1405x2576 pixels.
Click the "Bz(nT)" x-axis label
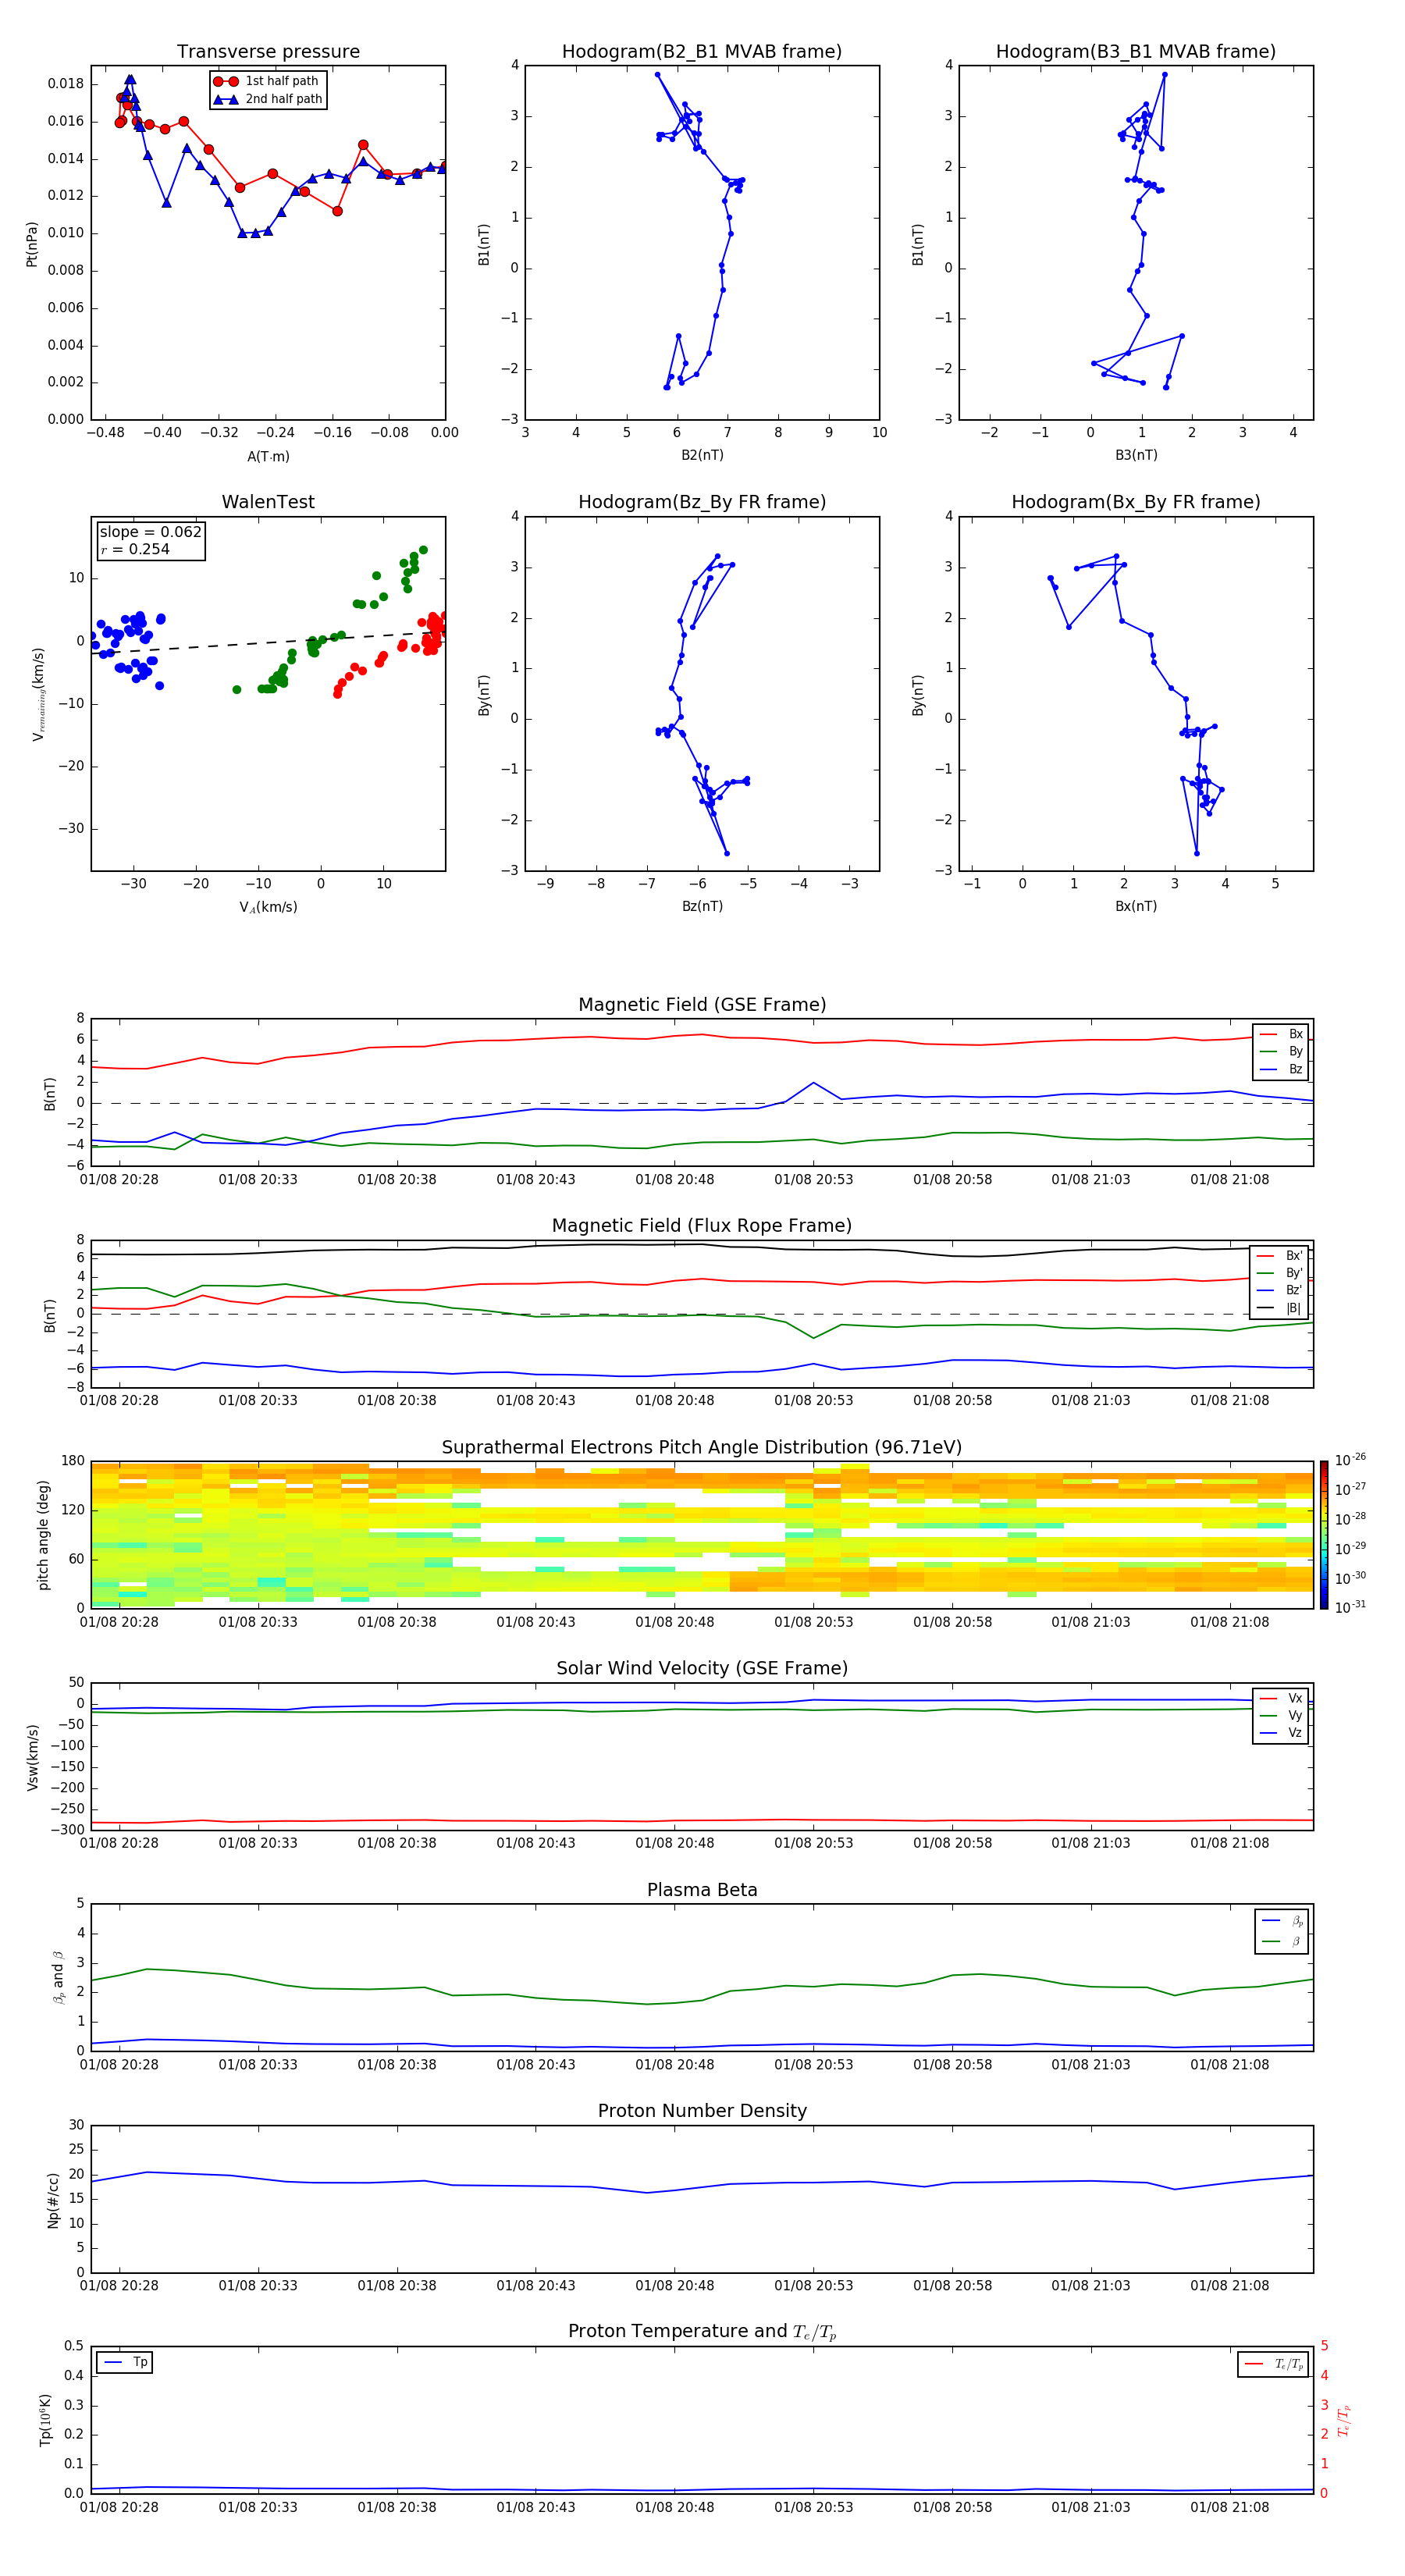point(702,906)
